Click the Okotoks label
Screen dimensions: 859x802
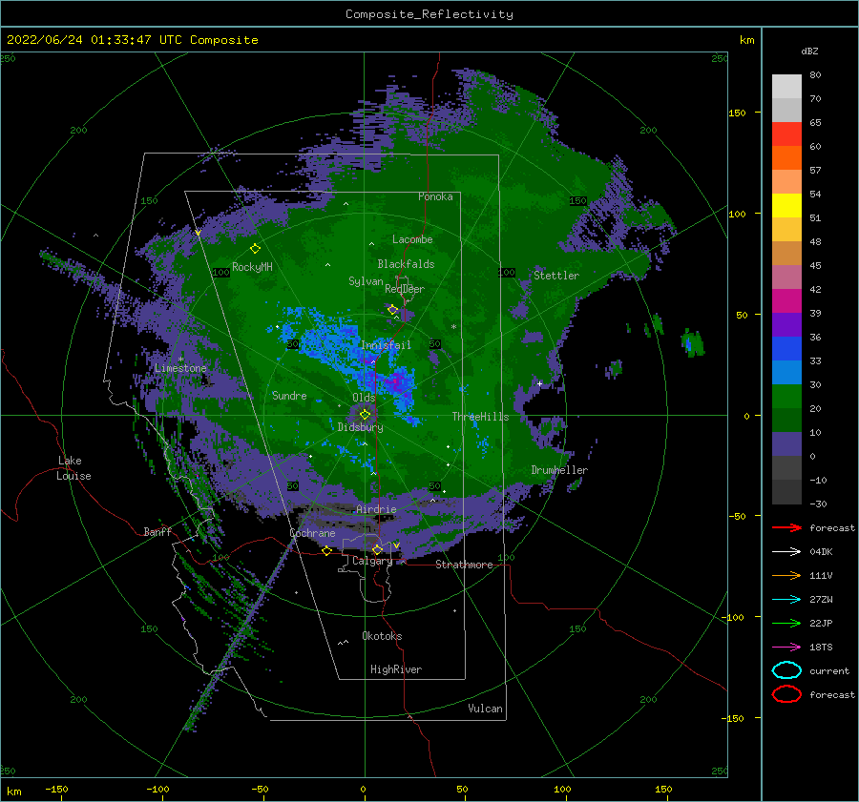click(x=382, y=636)
